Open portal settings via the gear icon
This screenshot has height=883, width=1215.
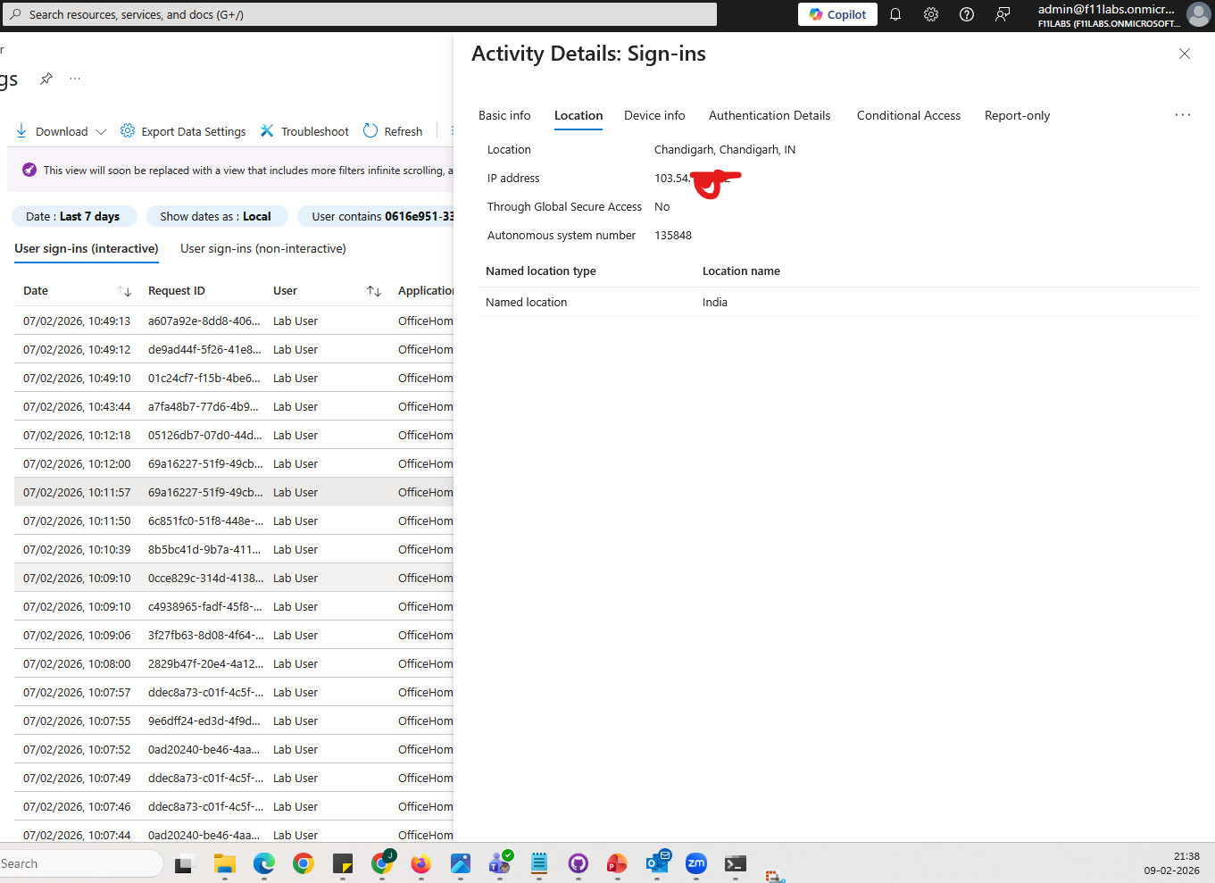tap(931, 14)
